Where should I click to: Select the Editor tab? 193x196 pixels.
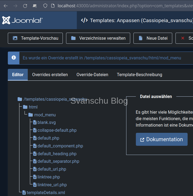tap(18, 75)
